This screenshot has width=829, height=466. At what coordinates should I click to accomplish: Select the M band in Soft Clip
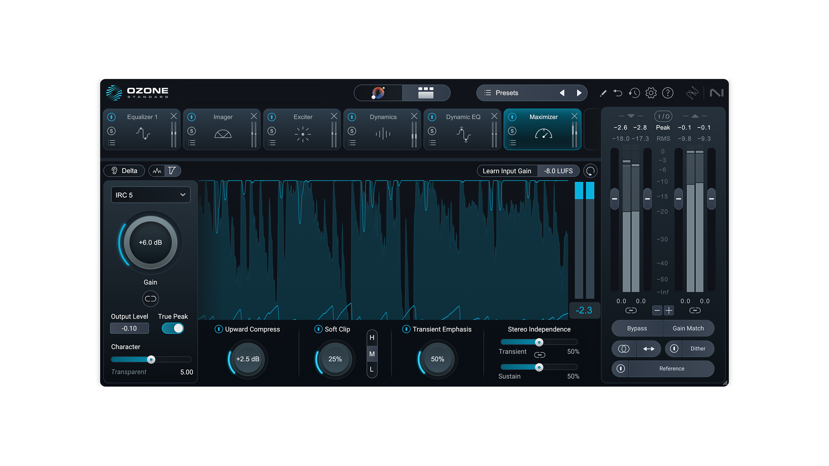point(372,353)
